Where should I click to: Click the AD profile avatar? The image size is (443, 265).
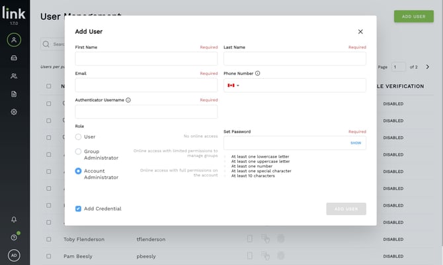[14, 255]
